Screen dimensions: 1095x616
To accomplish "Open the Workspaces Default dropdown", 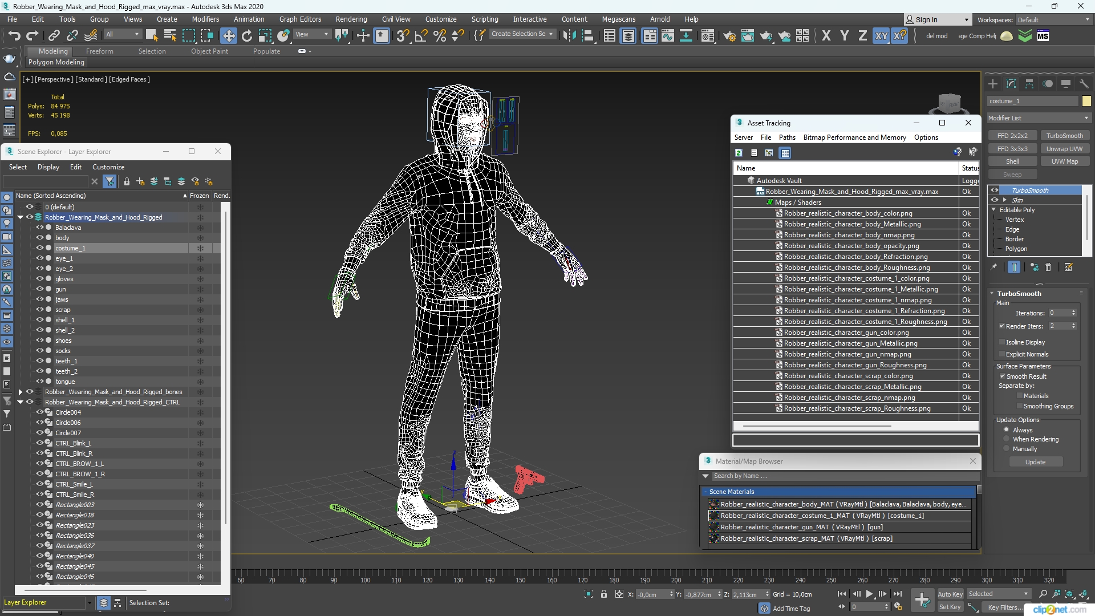I will pyautogui.click(x=1053, y=20).
